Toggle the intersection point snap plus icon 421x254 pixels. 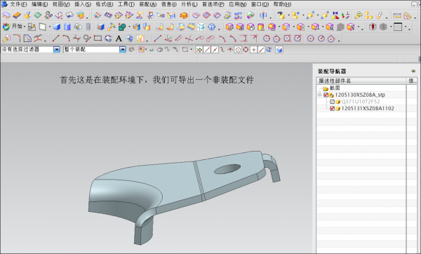pyautogui.click(x=253, y=50)
